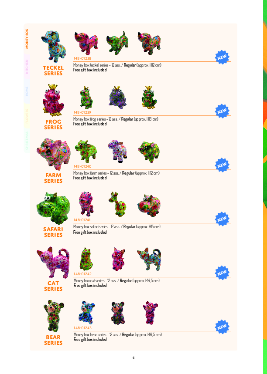Click page number 6 at bottom
Viewport: 267px width, 374px height.
point(133,357)
